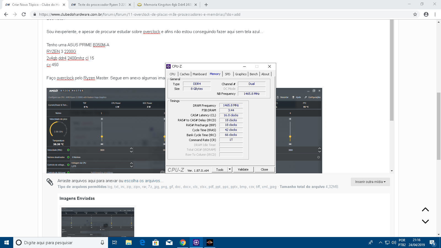Image resolution: width=441 pixels, height=248 pixels.
Task: Click the address bar URL
Action: (x=139, y=14)
